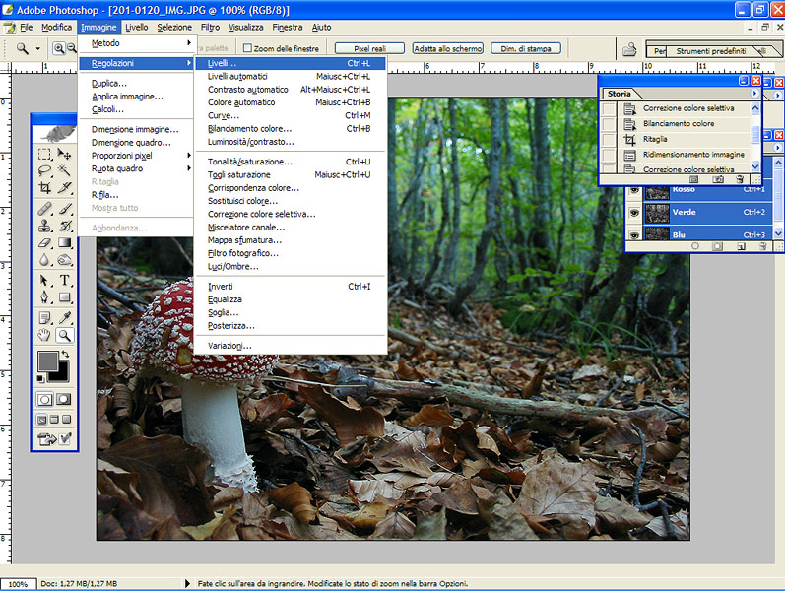Select the Move tool
This screenshot has height=591, width=785.
(x=65, y=154)
